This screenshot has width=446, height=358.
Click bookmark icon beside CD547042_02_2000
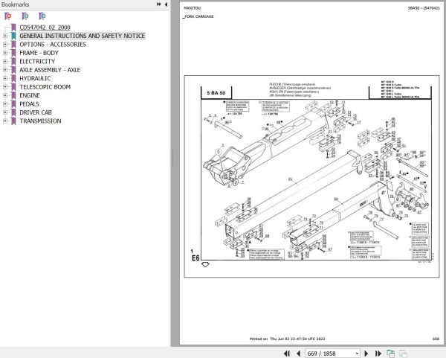tap(13, 28)
